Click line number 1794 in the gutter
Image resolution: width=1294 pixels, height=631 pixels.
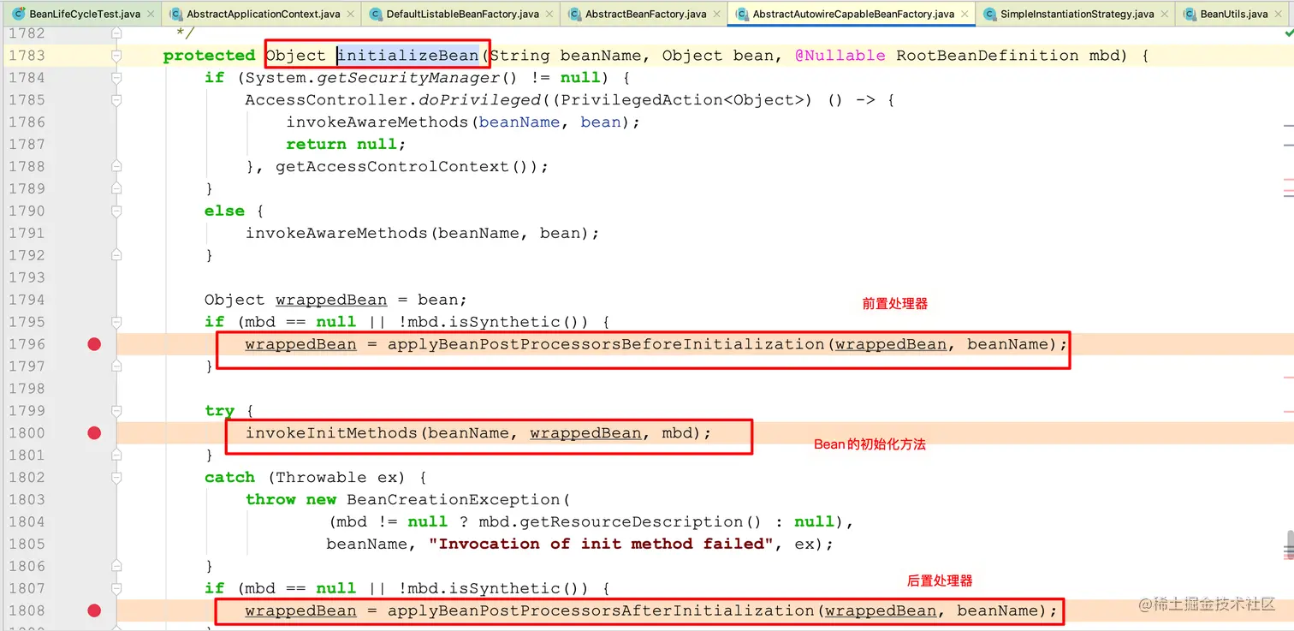[x=27, y=300]
